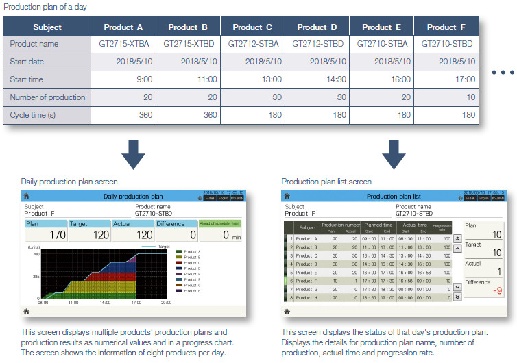Click bottom home icon on Production plan list
The image size is (517, 363).
(x=287, y=310)
